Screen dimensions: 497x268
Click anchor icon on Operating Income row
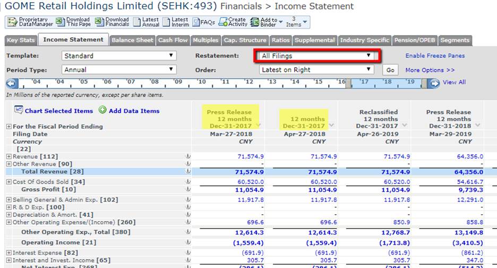tap(188, 242)
